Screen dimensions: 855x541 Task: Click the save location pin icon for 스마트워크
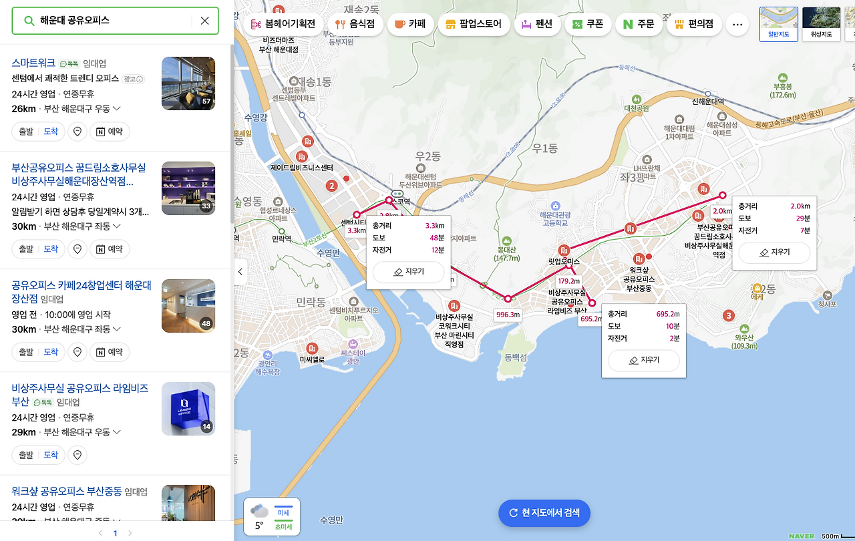click(77, 131)
